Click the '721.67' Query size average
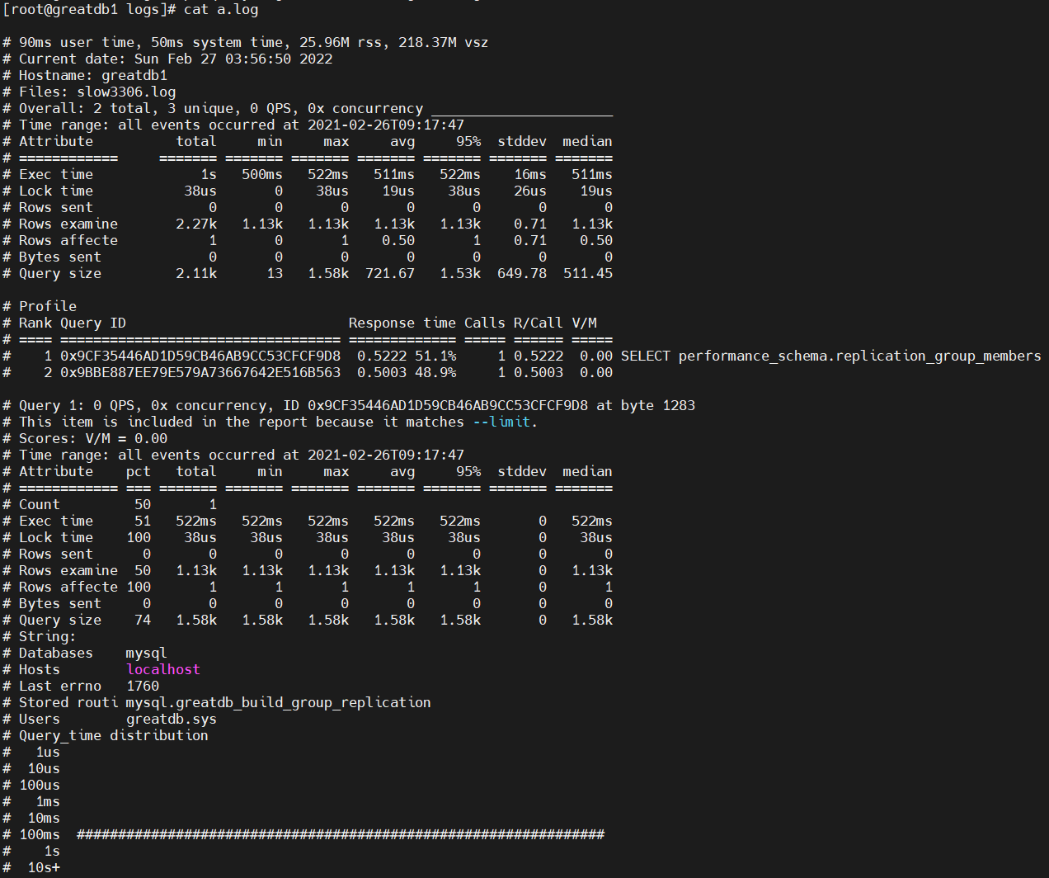The width and height of the screenshot is (1049, 878). click(390, 273)
